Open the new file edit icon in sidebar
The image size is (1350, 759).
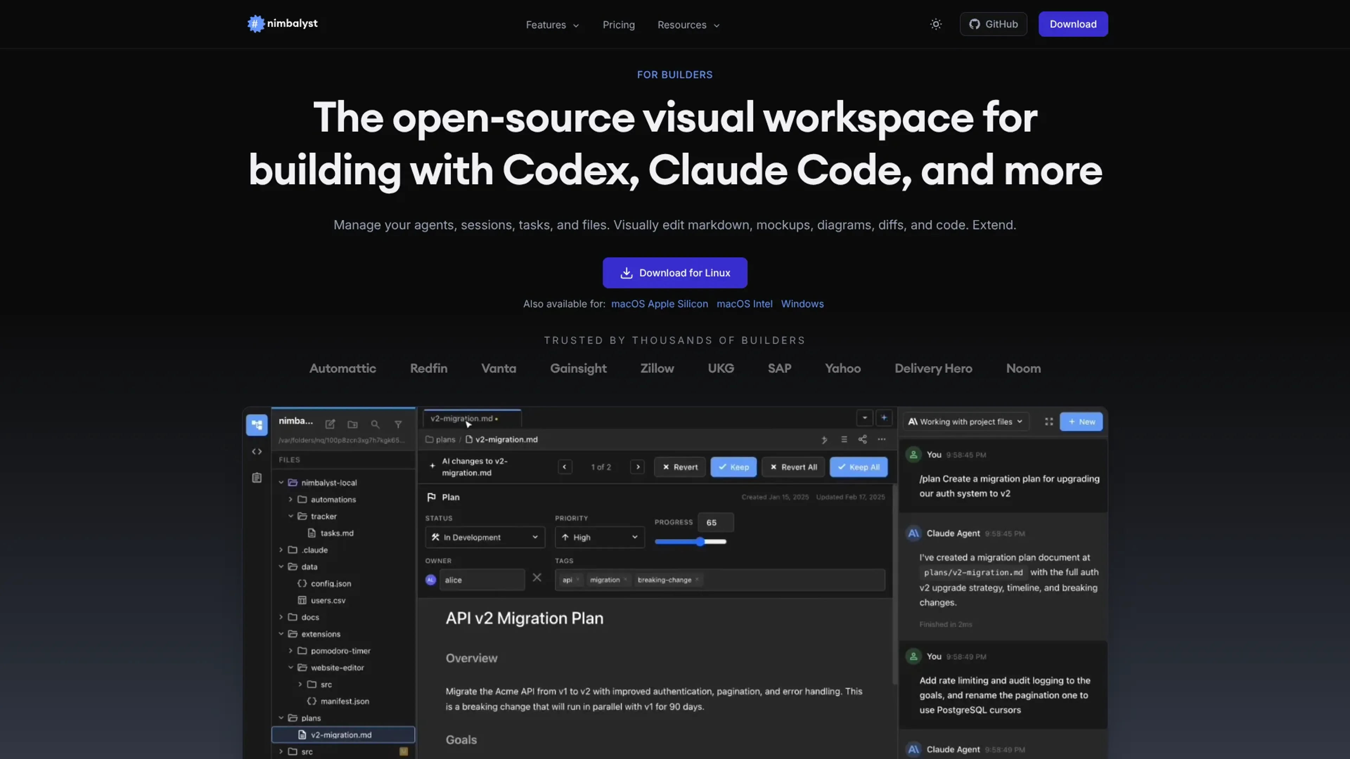(330, 424)
